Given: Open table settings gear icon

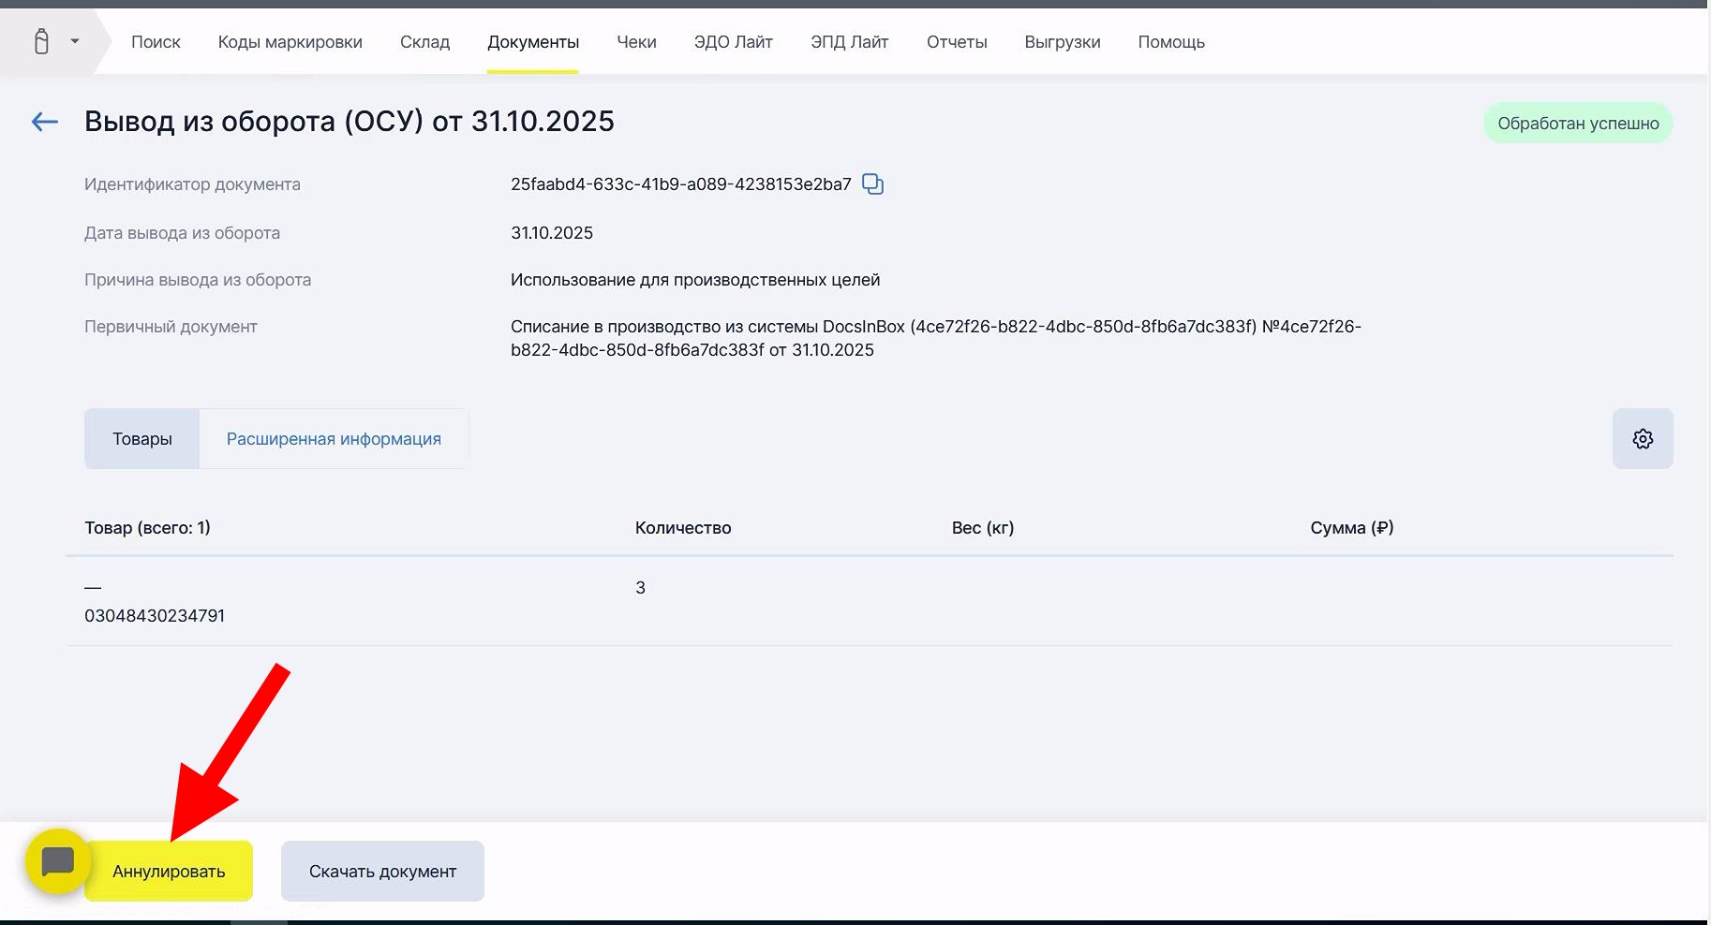Looking at the screenshot, I should click(1642, 439).
